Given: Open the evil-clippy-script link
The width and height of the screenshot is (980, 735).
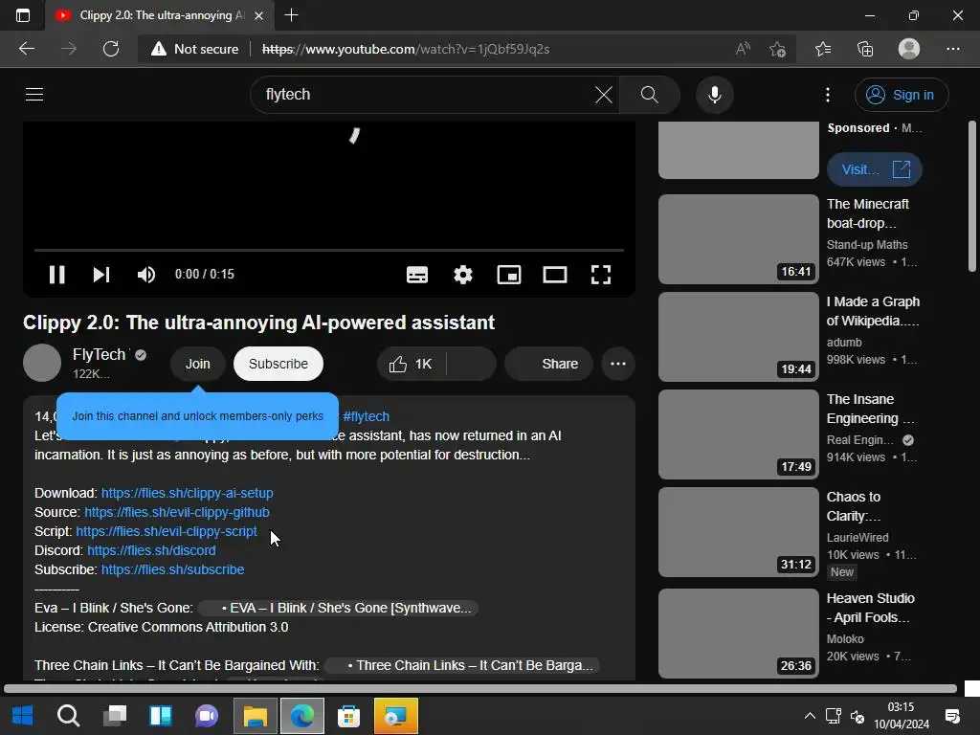Looking at the screenshot, I should pos(167,531).
